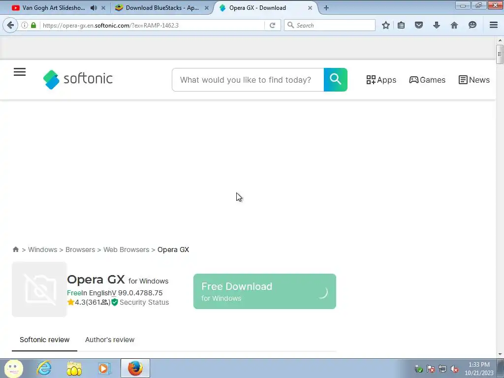Click the Softonic logo

(x=78, y=79)
